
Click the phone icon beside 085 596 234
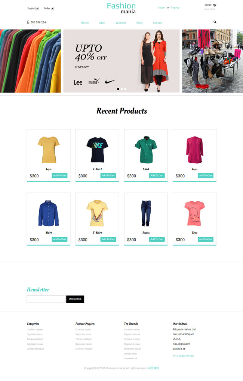(x=28, y=22)
